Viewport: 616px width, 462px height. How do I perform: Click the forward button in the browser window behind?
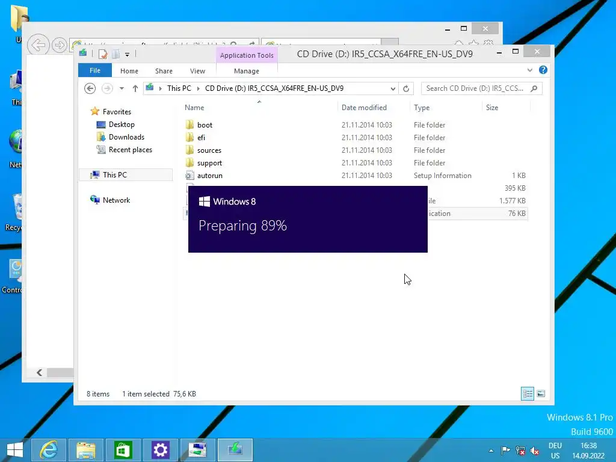click(60, 45)
